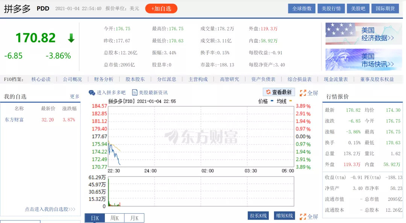This screenshot has width=406, height=223.
Task: Open 高管研究 F10 section
Action: pyautogui.click(x=229, y=79)
